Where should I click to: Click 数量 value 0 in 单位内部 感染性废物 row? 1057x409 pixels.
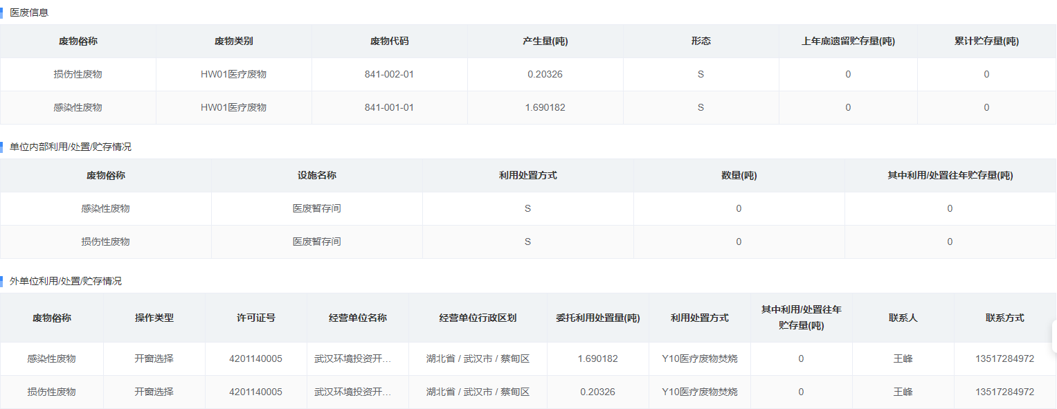point(739,208)
